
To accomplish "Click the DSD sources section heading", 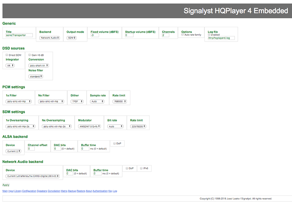I will [14, 48].
